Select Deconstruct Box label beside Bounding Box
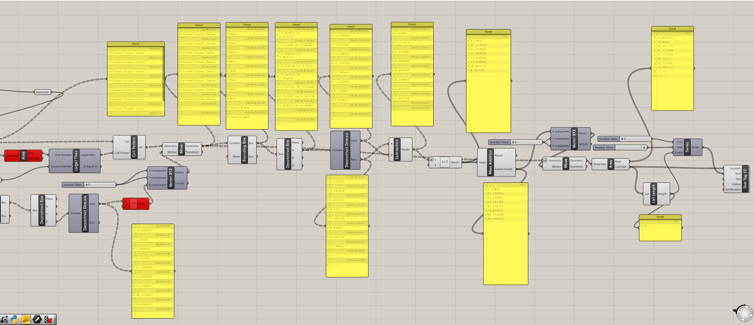 (288, 154)
